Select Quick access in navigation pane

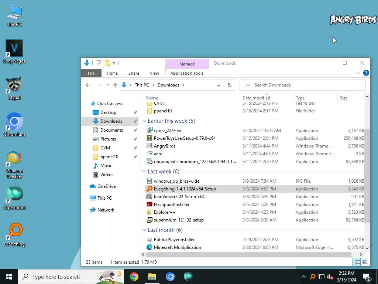pos(110,104)
